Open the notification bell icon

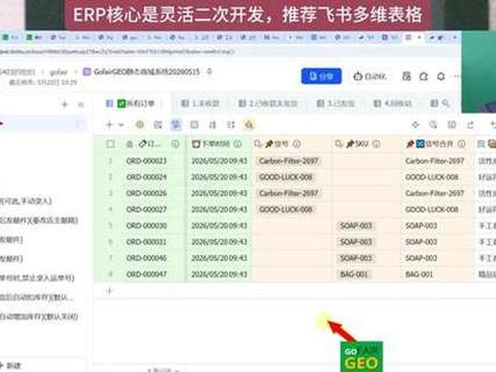tap(441, 76)
